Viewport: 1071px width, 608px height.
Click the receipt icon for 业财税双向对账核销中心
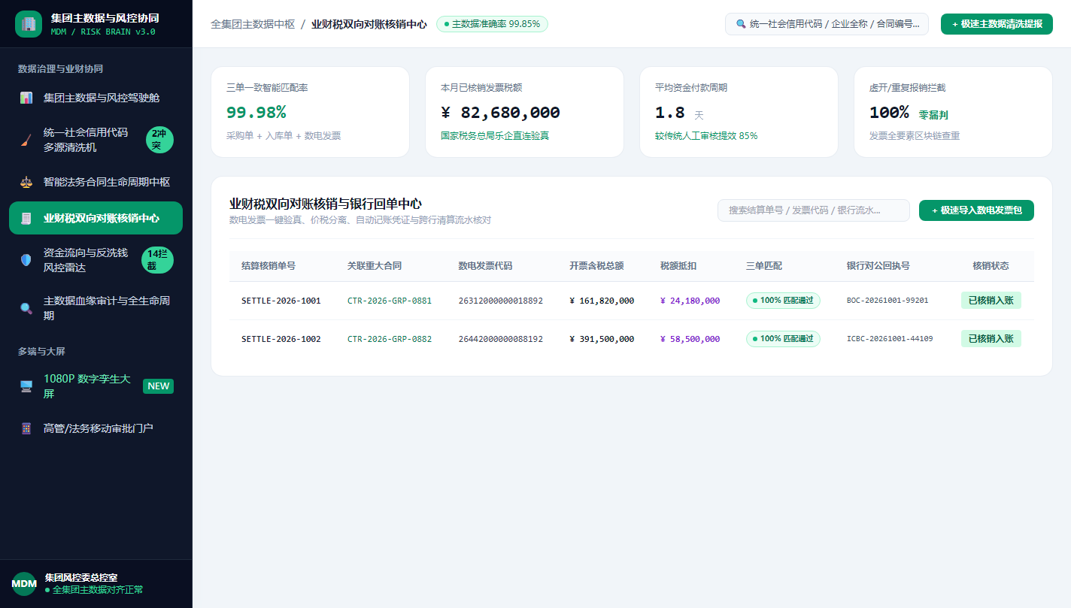coord(26,218)
